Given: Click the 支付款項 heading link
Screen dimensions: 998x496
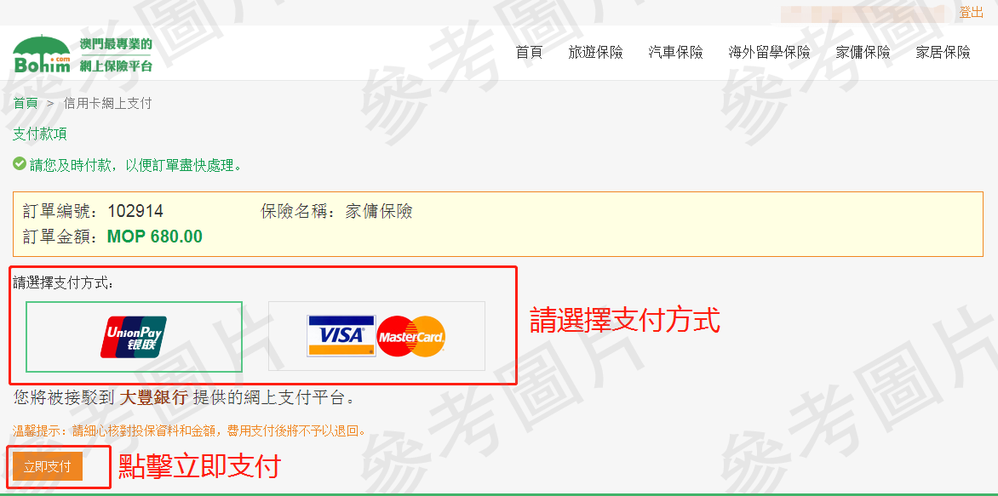Looking at the screenshot, I should click(x=39, y=134).
